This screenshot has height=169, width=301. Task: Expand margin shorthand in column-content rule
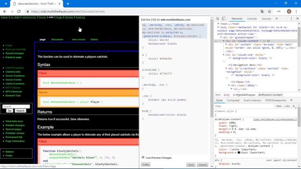(230, 129)
